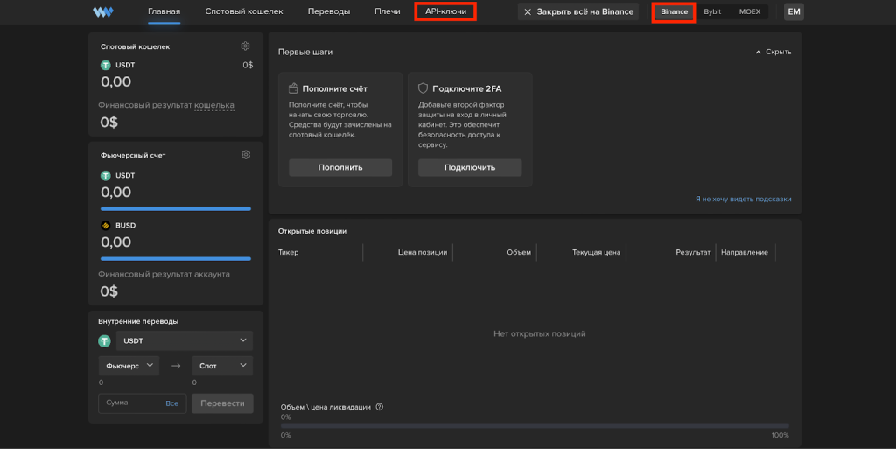The width and height of the screenshot is (896, 449).
Task: Switch exchange to MOEX
Action: (750, 11)
